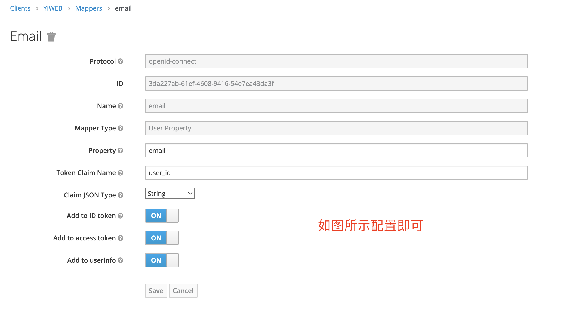This screenshot has height=311, width=573.
Task: Click the Add to userinfo help icon
Action: click(x=121, y=260)
